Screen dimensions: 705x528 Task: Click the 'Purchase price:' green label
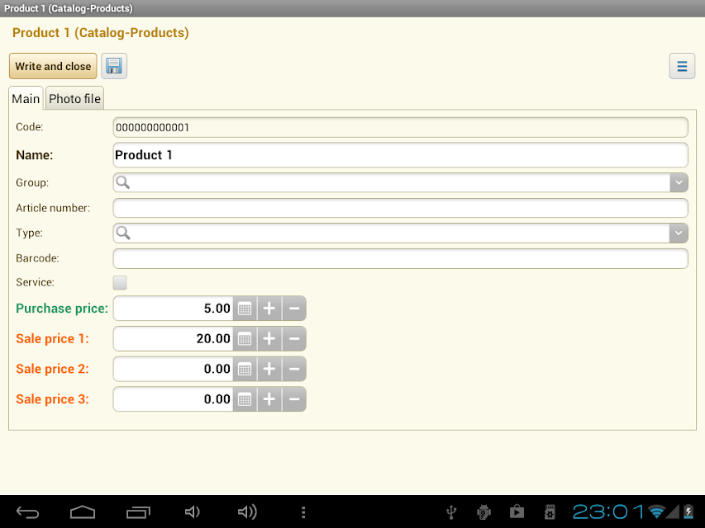point(62,309)
